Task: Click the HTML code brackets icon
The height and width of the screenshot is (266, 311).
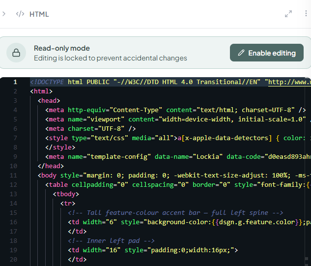Action: [x=20, y=14]
